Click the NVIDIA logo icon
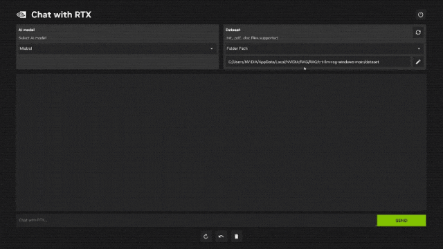Image resolution: width=443 pixels, height=249 pixels. point(21,15)
